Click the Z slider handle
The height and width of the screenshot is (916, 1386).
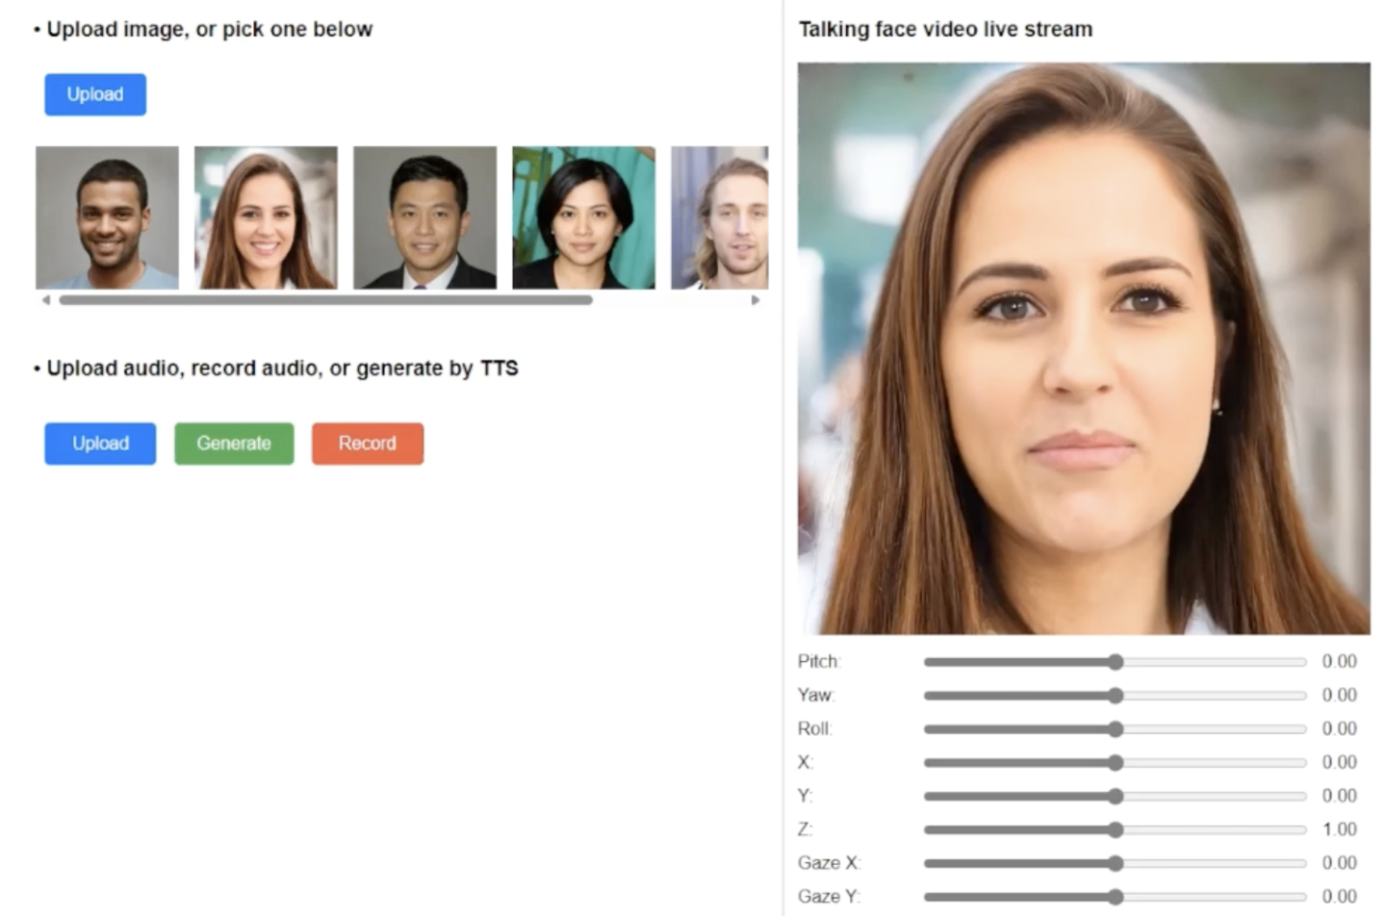pyautogui.click(x=1116, y=829)
